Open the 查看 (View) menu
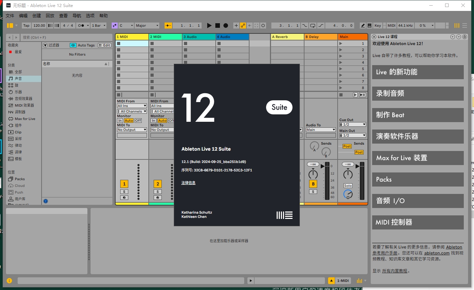The height and width of the screenshot is (290, 474). pyautogui.click(x=63, y=16)
